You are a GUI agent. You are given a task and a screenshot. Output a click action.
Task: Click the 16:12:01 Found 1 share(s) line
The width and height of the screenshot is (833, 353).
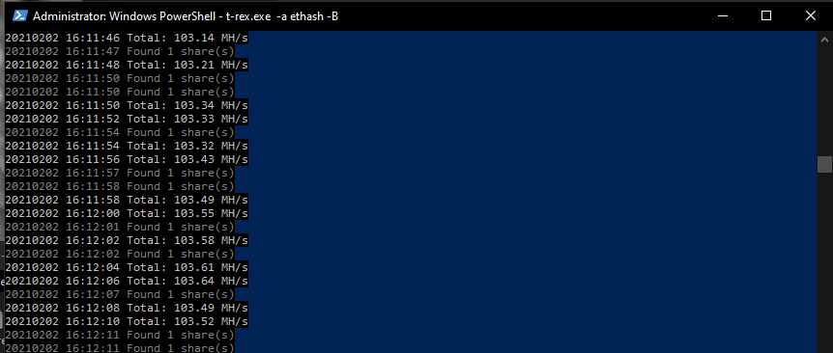120,227
